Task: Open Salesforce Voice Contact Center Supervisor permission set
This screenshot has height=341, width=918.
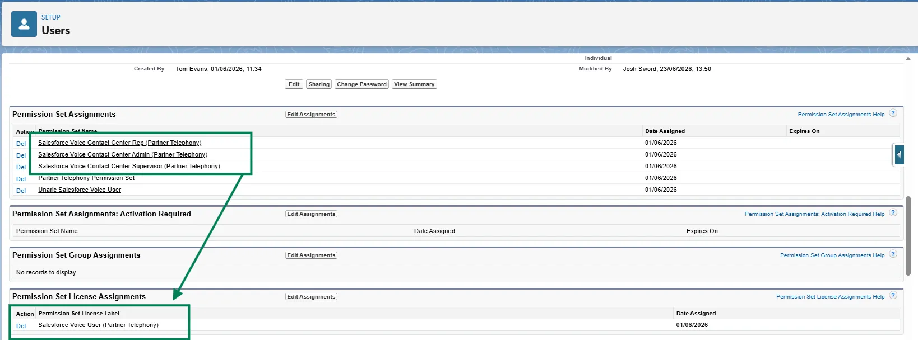Action: pyautogui.click(x=129, y=167)
